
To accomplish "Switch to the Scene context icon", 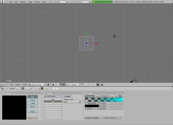I will point(31,88).
